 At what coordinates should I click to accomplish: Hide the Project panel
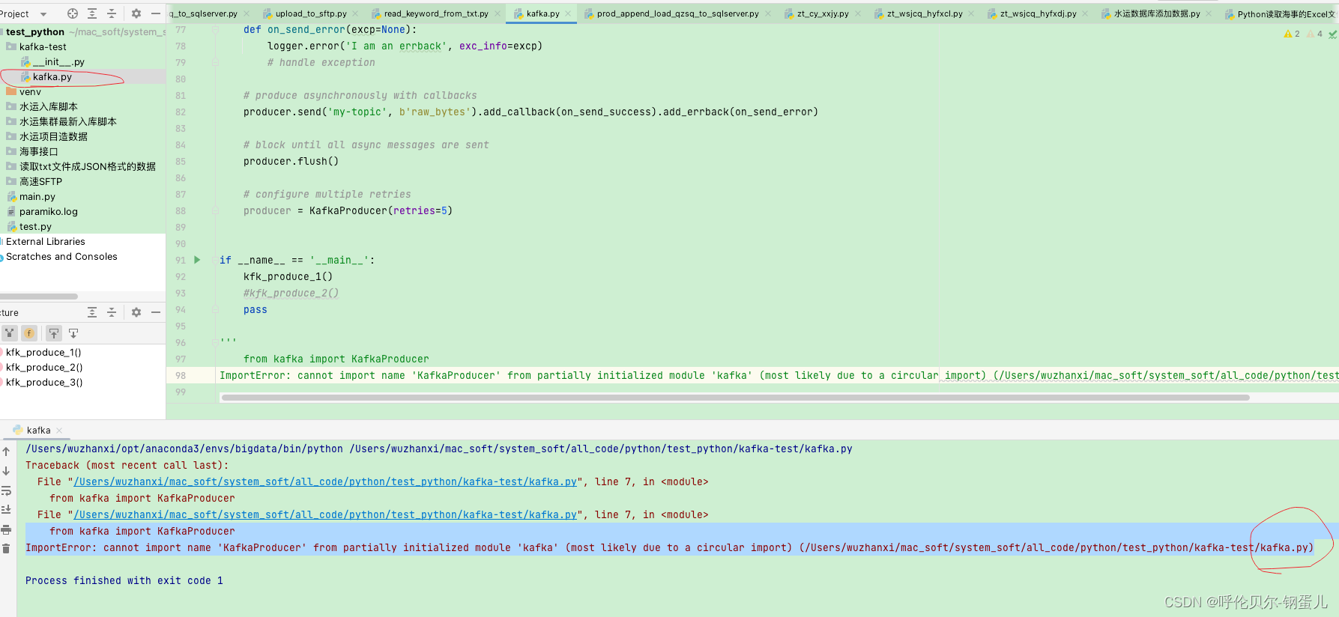[156, 13]
